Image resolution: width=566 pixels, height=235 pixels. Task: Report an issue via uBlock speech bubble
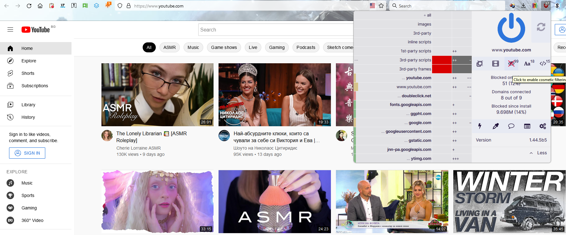pyautogui.click(x=511, y=126)
